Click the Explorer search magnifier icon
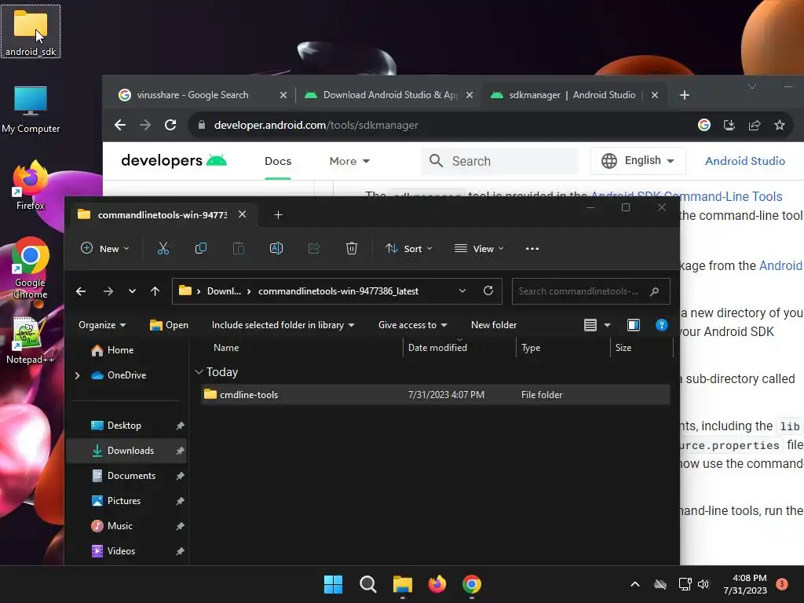804x603 pixels. click(x=654, y=291)
